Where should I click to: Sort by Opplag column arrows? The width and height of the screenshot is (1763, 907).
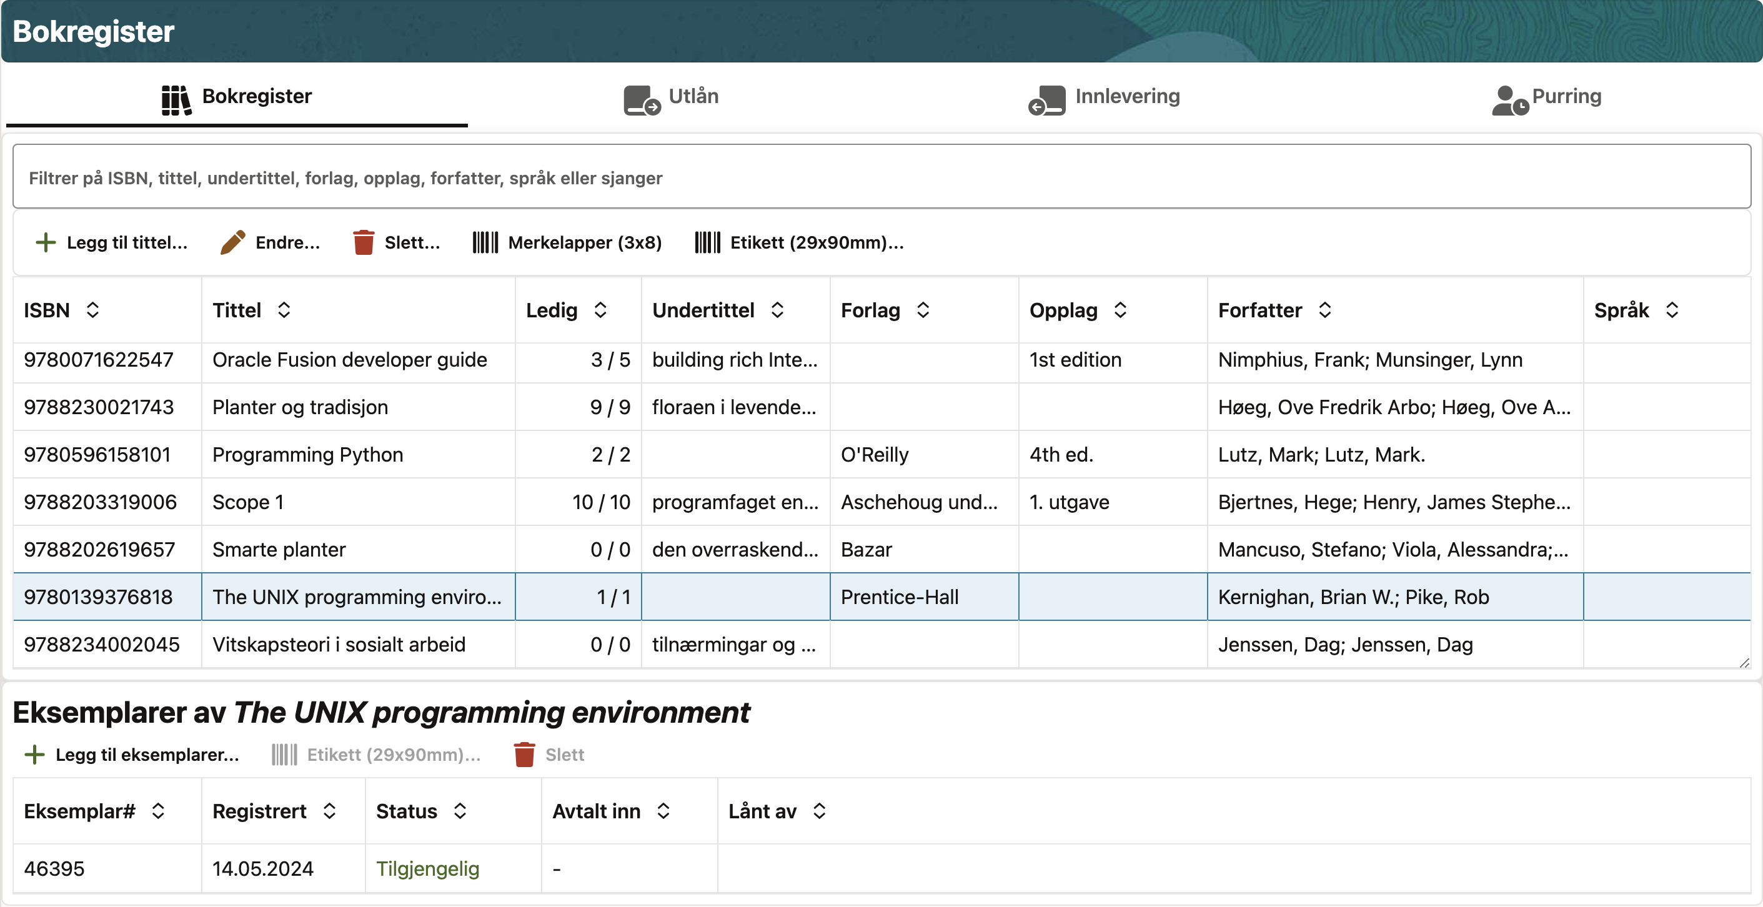pos(1120,310)
